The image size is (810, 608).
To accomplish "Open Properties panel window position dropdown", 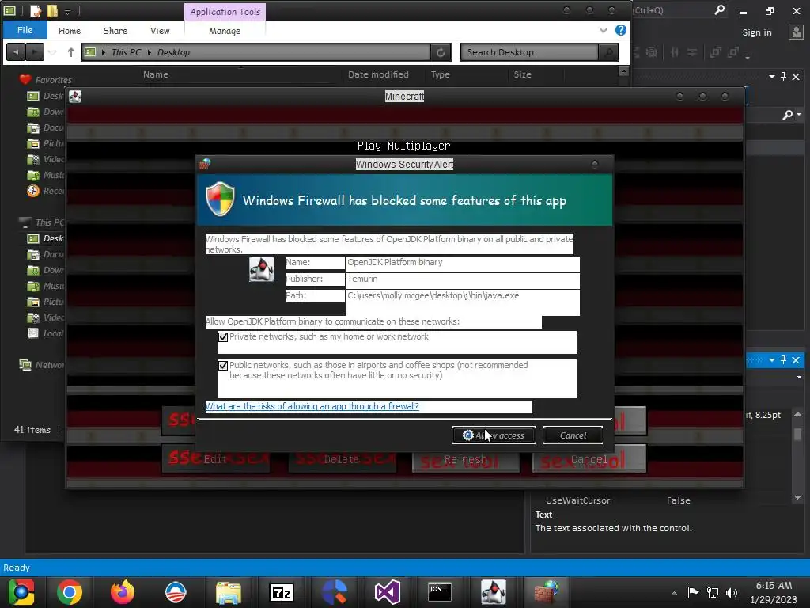I will point(772,360).
